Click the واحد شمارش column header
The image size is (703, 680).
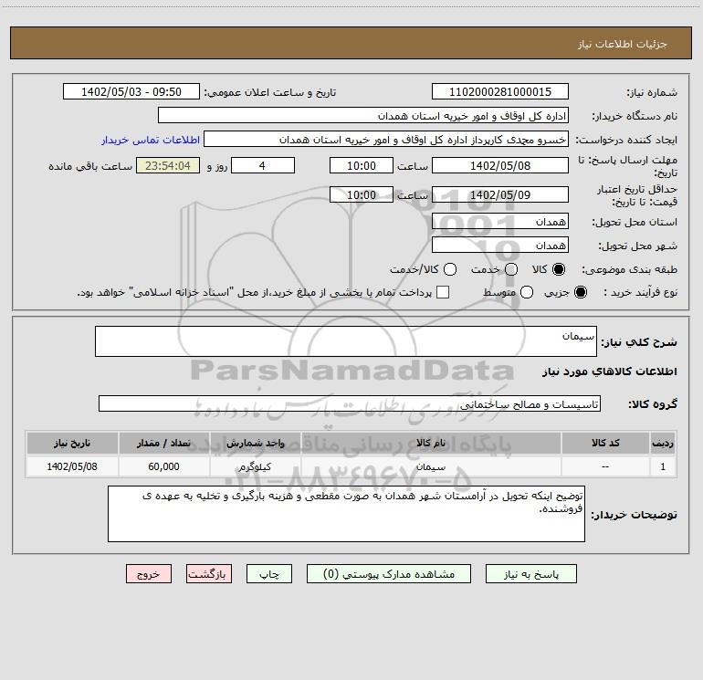pos(255,443)
